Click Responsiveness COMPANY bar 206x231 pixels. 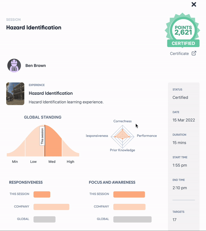pos(51,207)
